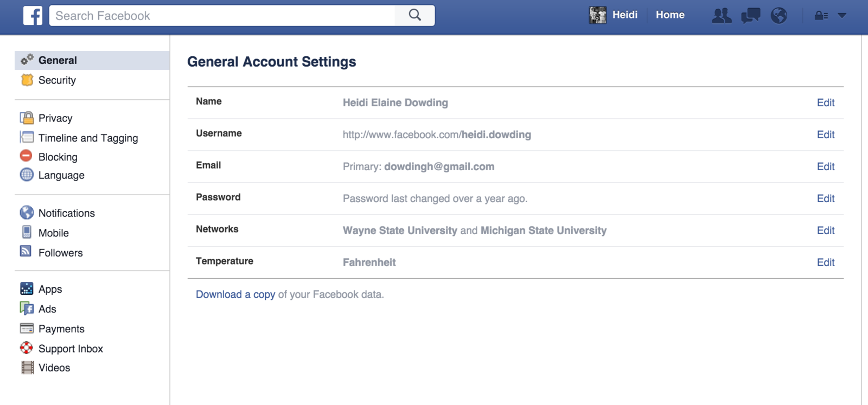Go to Timeline and Tagging settings
The width and height of the screenshot is (868, 405).
pos(88,138)
